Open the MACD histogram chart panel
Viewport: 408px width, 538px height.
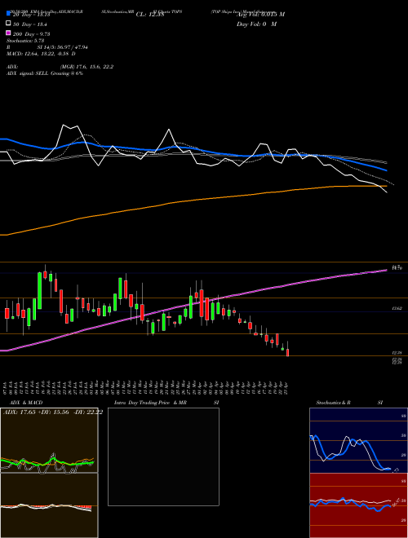coord(49,505)
